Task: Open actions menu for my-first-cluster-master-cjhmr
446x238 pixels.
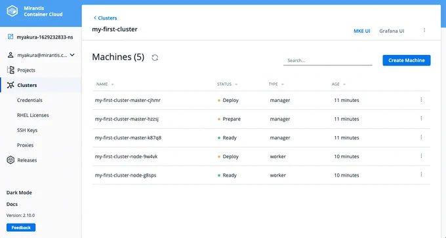Action: [421, 99]
